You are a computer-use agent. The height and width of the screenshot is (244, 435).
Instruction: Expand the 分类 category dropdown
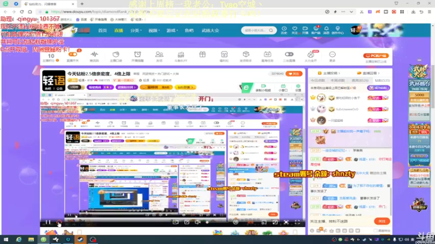coord(136,30)
